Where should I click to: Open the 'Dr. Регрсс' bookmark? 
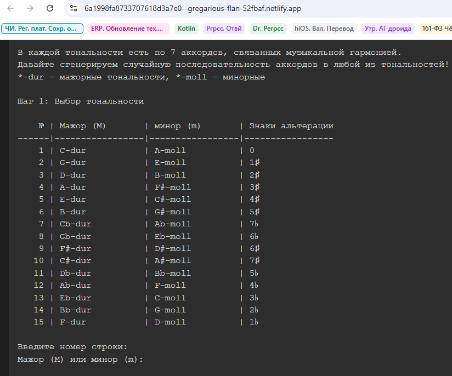[x=268, y=29]
